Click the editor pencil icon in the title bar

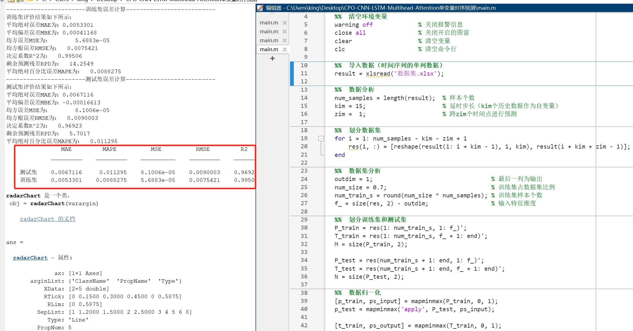coord(260,8)
